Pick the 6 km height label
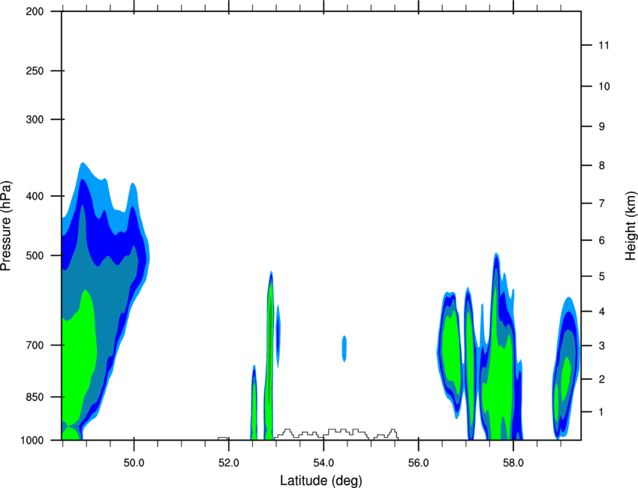Image resolution: width=638 pixels, height=488 pixels. pyautogui.click(x=601, y=240)
